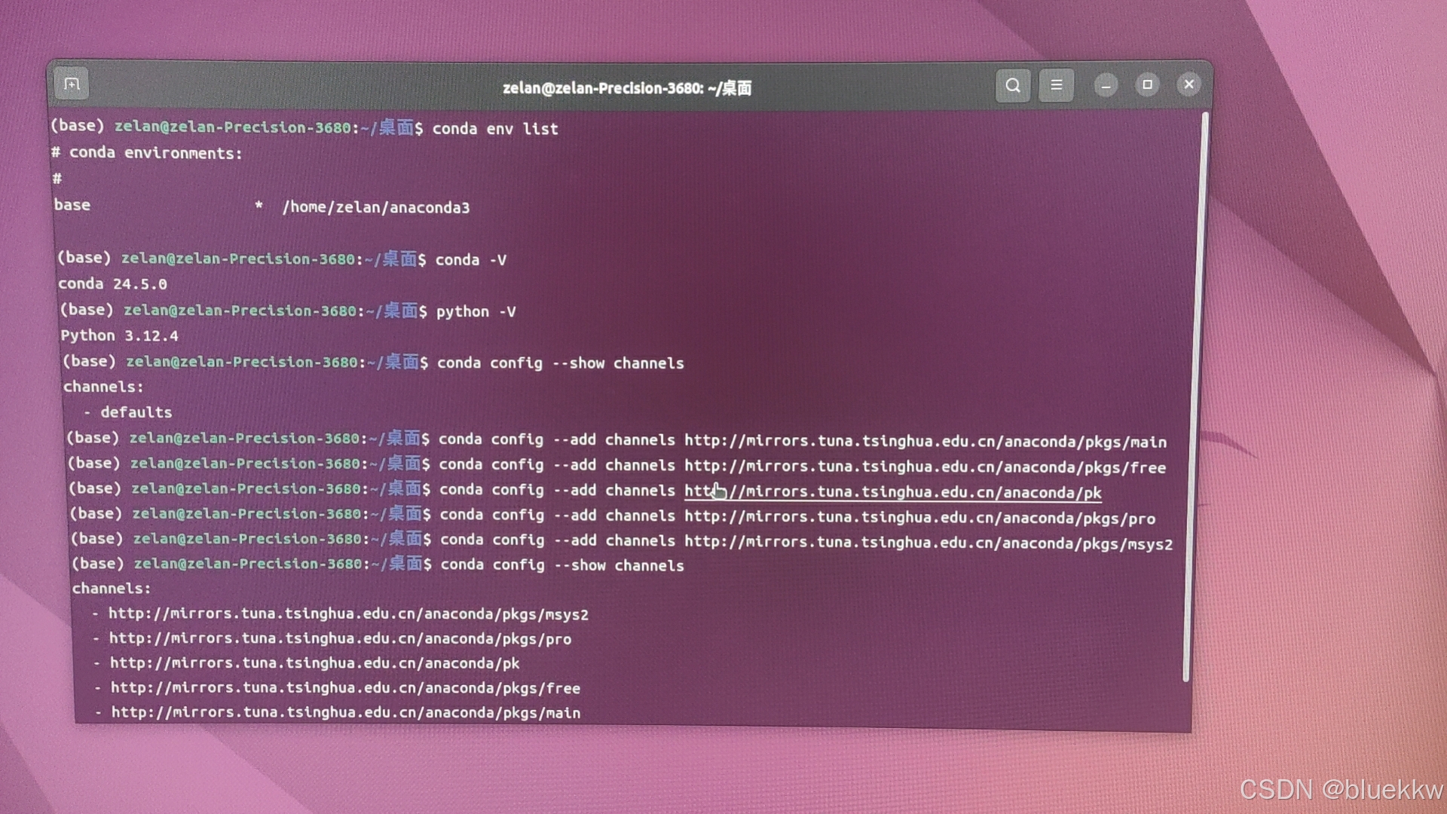1447x814 pixels.
Task: Minimize the terminal window
Action: 1106,86
